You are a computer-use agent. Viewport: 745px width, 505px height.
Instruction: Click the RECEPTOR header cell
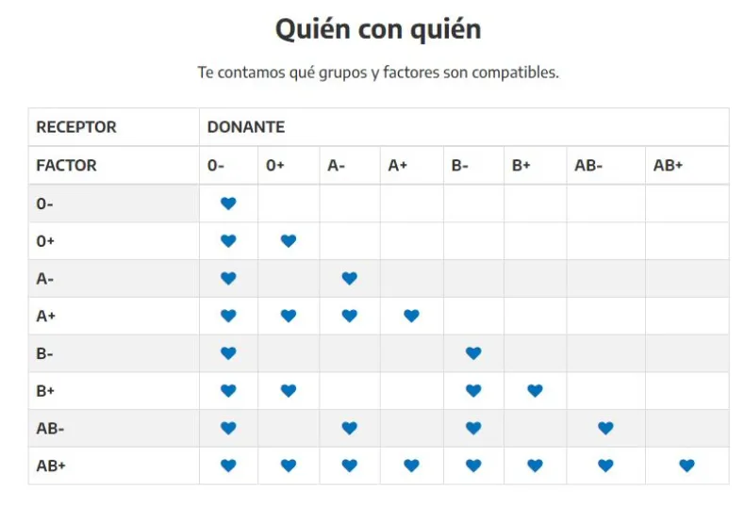pyautogui.click(x=76, y=127)
